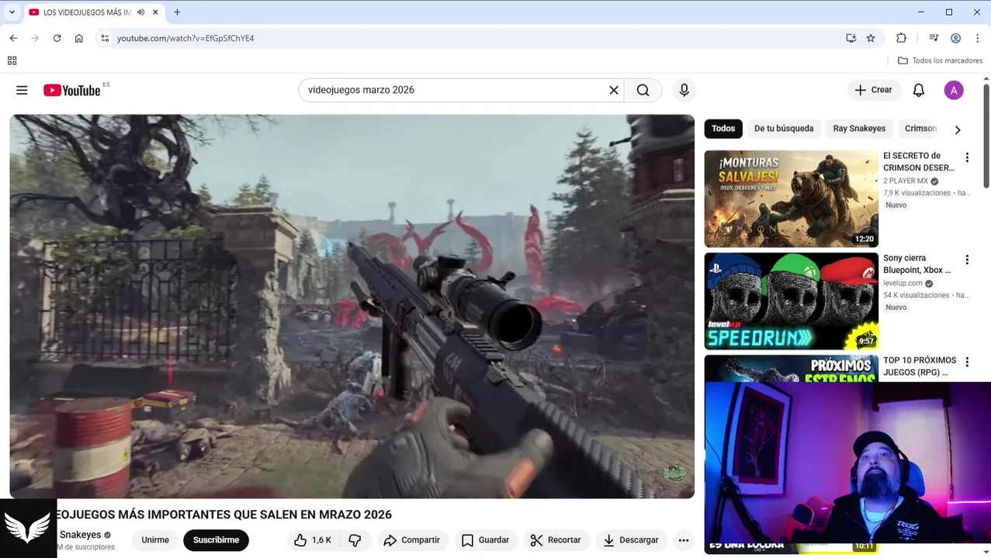This screenshot has width=991, height=558.
Task: Open the browser home page
Action: coord(78,38)
